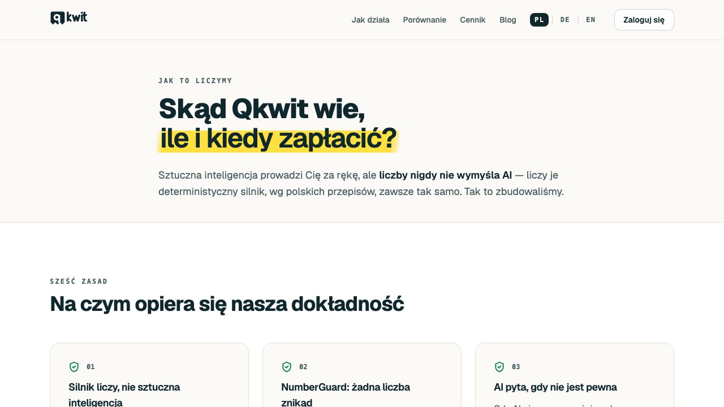724x407 pixels.
Task: Click the 'Na czym opiera się nasza dokładność' heading
Action: click(x=227, y=304)
